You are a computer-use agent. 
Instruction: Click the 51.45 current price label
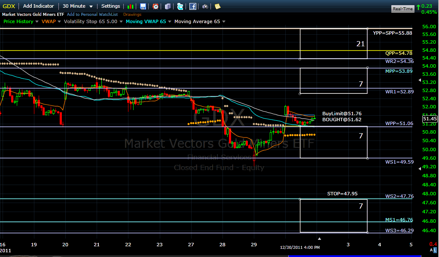pos(430,119)
